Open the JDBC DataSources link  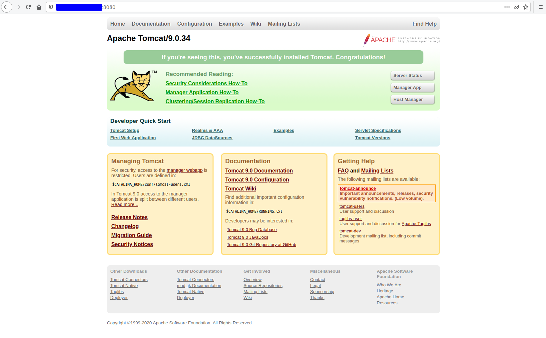pos(212,138)
